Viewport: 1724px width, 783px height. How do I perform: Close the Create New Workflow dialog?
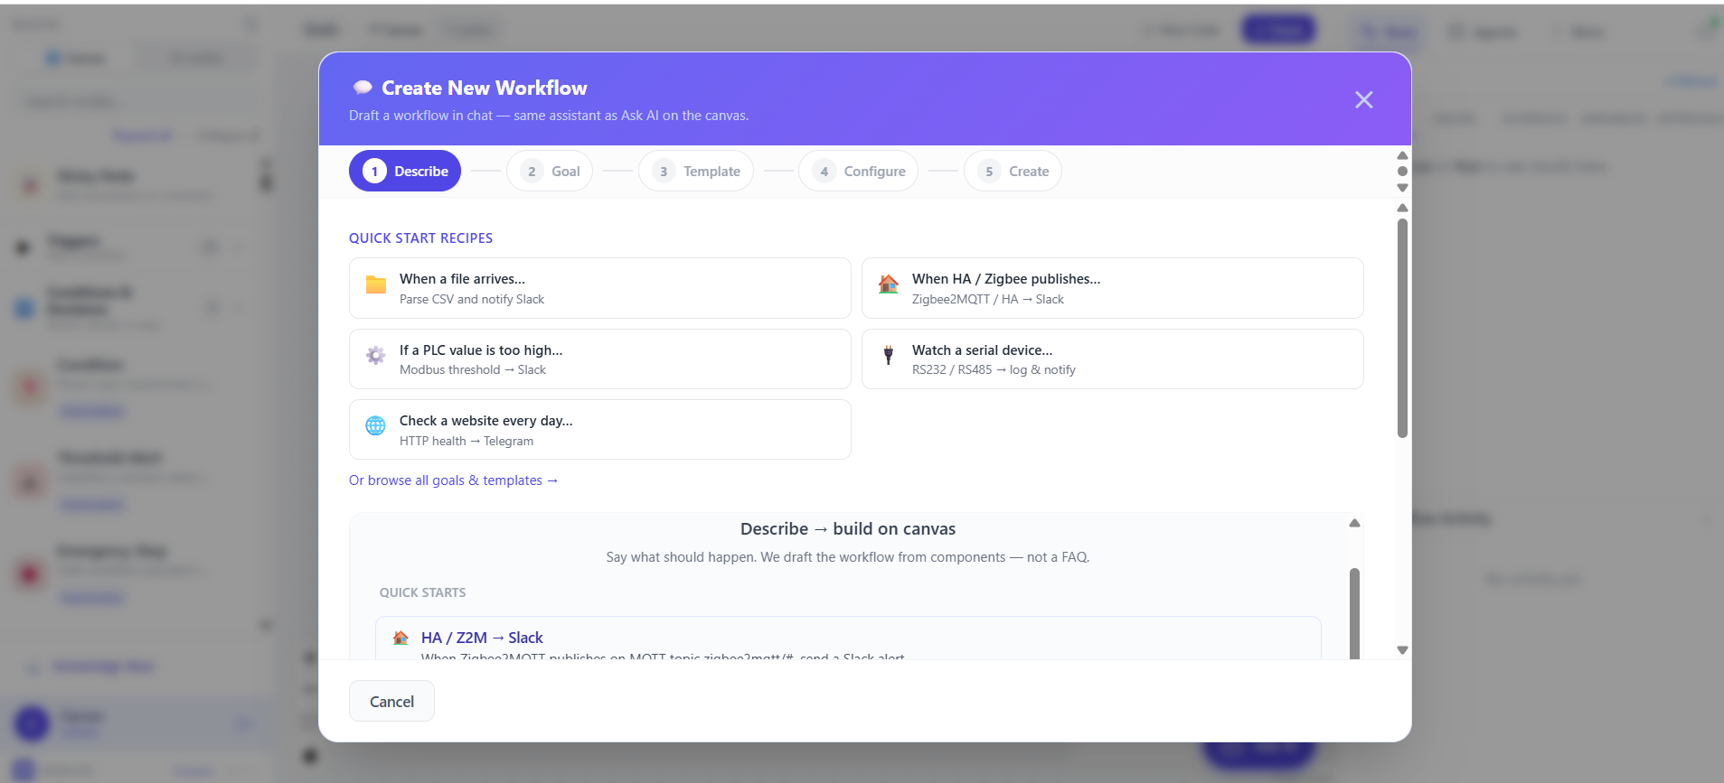pos(1363,99)
